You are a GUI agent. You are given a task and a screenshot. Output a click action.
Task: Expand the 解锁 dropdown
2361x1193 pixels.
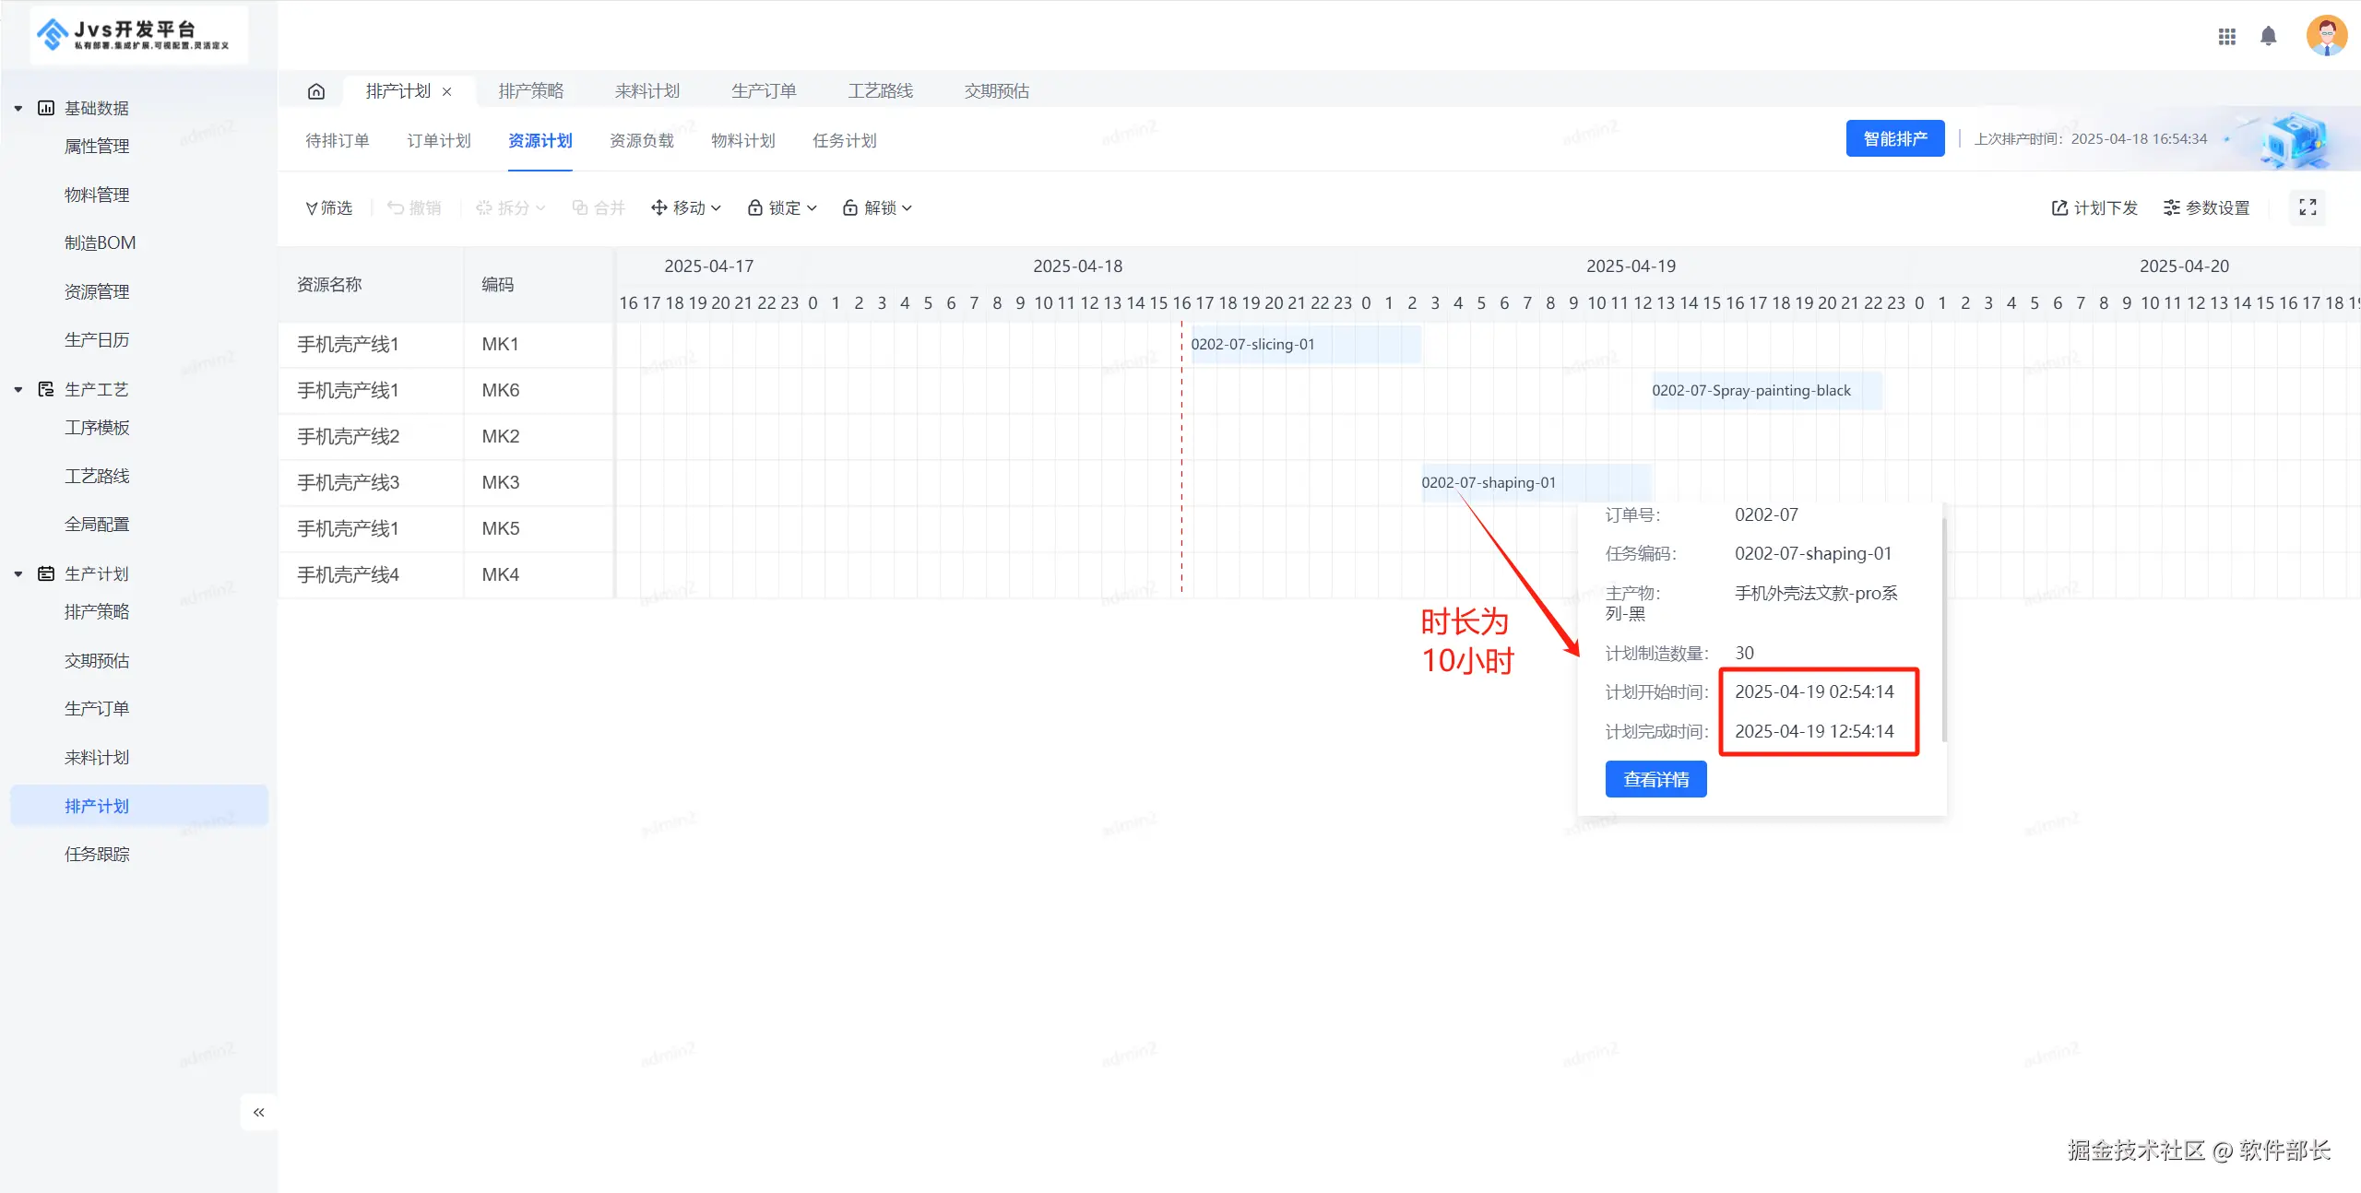point(877,207)
